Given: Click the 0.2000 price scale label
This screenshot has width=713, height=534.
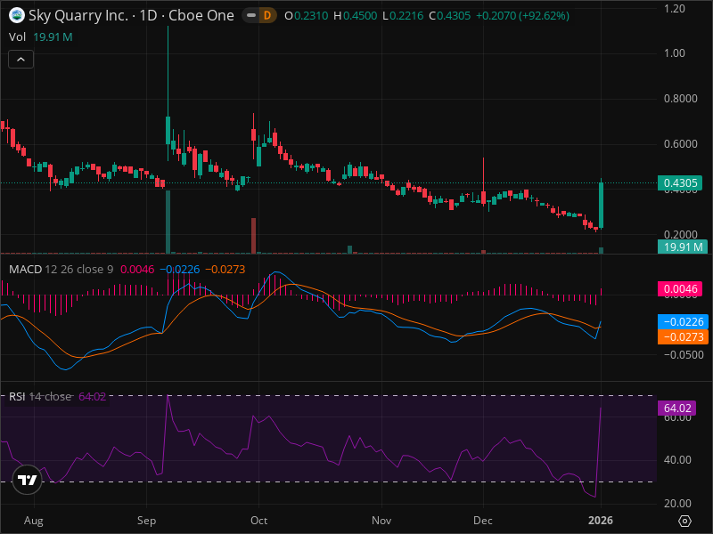Looking at the screenshot, I should pyautogui.click(x=680, y=235).
